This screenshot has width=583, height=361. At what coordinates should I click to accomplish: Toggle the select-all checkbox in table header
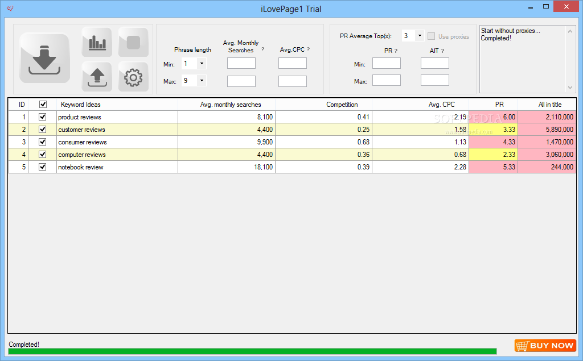coord(43,105)
